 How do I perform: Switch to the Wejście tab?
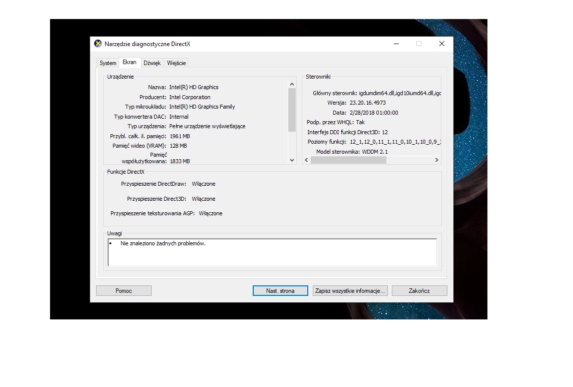pyautogui.click(x=176, y=63)
